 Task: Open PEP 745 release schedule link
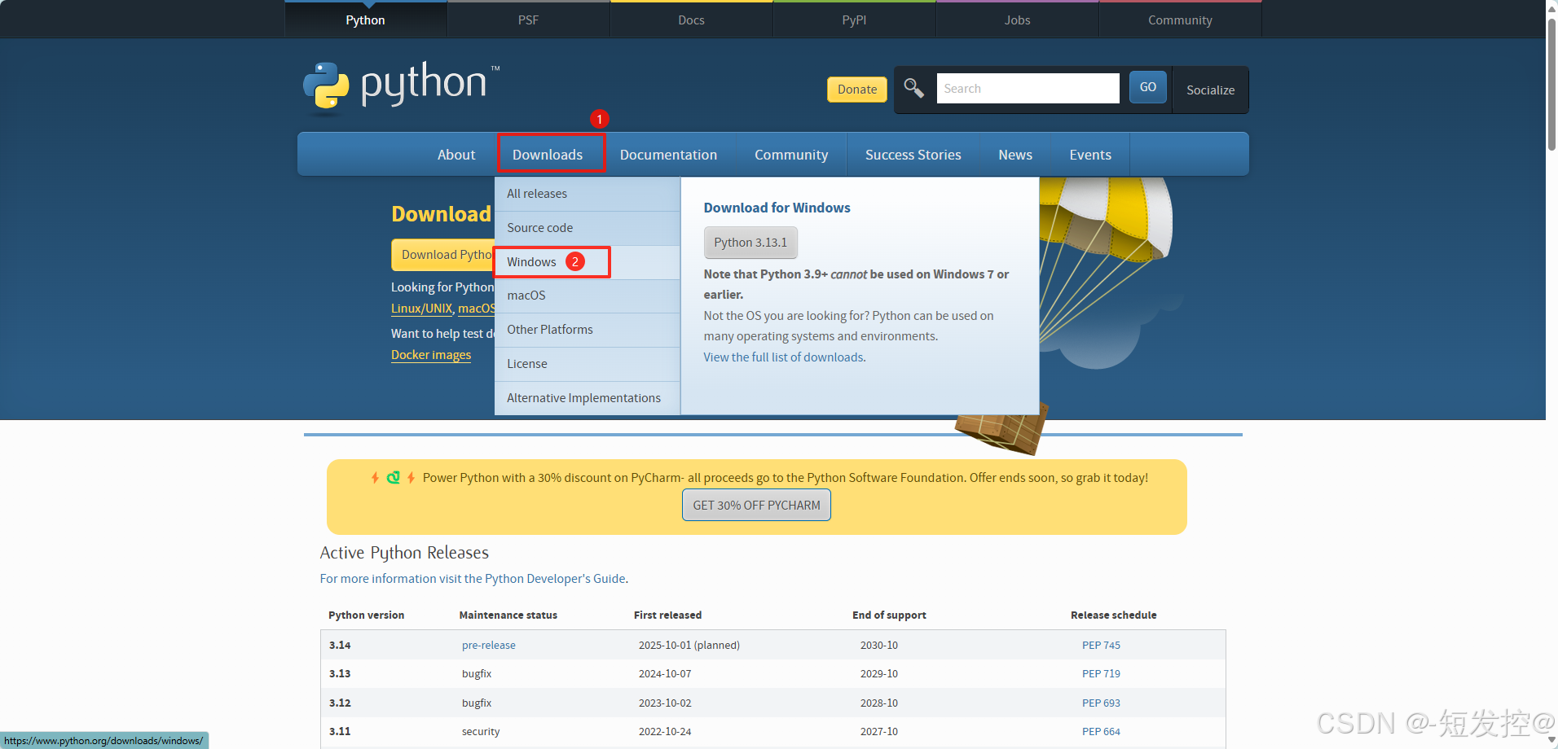[1101, 644]
